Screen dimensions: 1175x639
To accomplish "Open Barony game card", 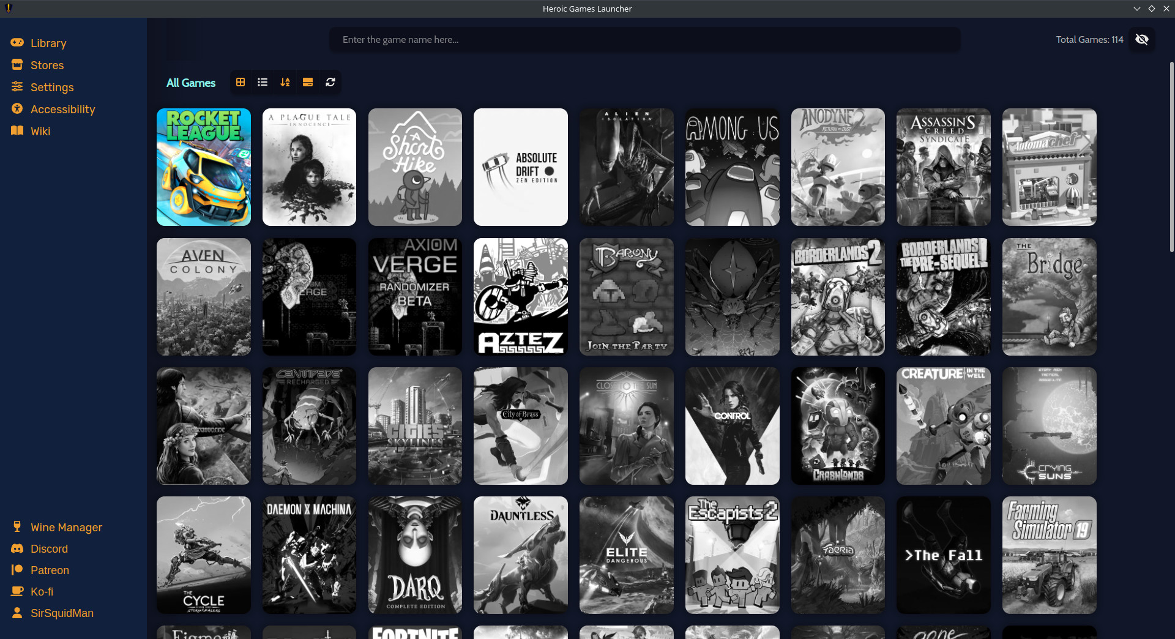I will coord(627,297).
